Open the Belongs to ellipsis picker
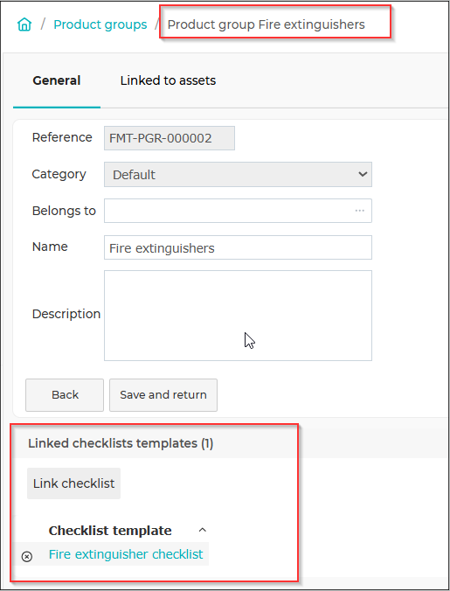 360,211
